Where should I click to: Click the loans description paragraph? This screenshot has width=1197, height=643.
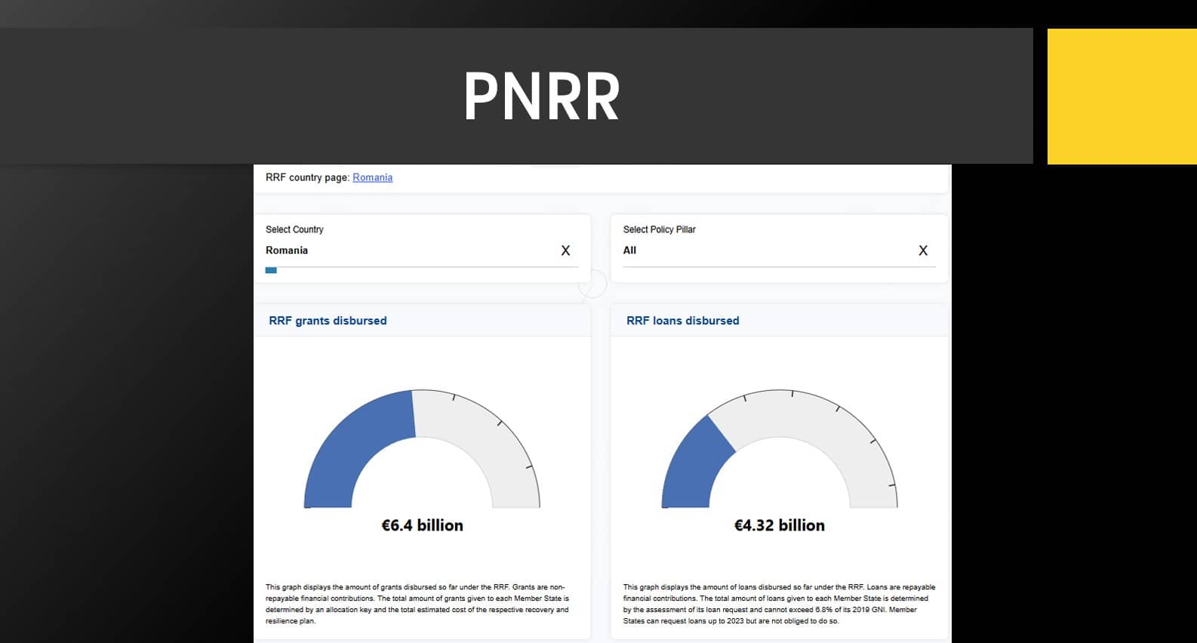pyautogui.click(x=779, y=604)
